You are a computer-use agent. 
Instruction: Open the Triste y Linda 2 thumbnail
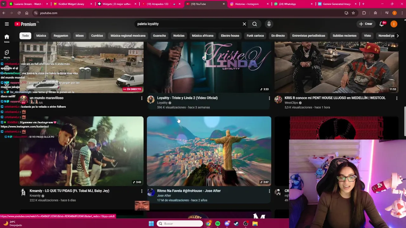[x=209, y=67]
